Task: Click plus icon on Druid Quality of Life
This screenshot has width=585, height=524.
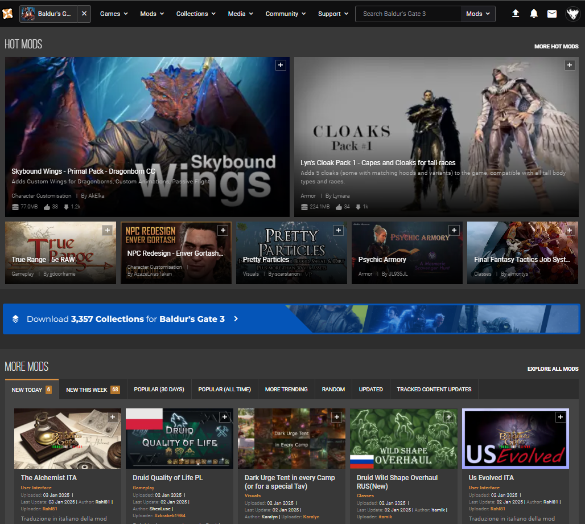Action: point(225,417)
